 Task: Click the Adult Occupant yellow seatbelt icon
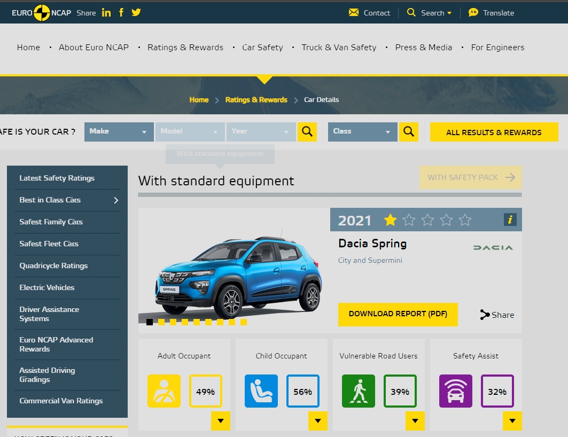[x=164, y=391]
